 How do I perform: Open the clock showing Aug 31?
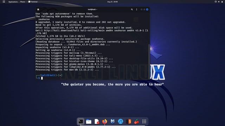(112, 2)
